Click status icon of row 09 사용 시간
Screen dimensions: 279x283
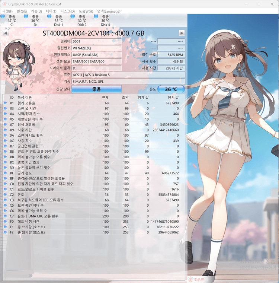coord(5,130)
